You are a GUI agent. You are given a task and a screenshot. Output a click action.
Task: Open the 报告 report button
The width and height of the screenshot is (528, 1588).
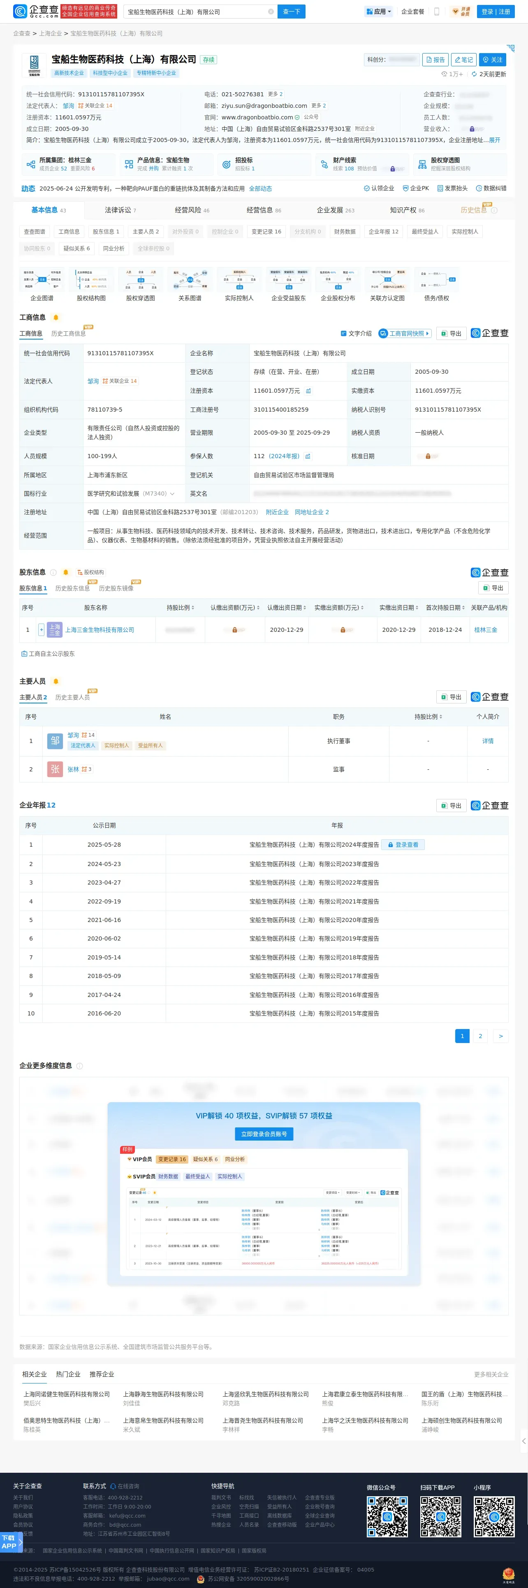pos(435,60)
